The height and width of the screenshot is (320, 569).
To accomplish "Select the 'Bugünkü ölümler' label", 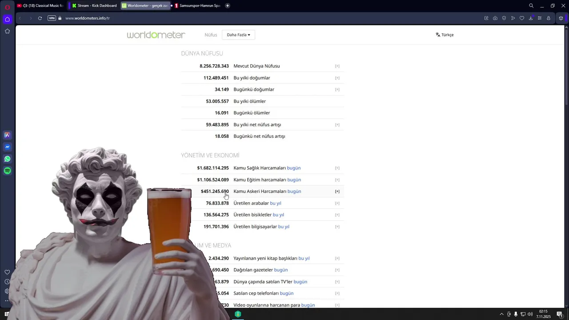I will [x=252, y=113].
